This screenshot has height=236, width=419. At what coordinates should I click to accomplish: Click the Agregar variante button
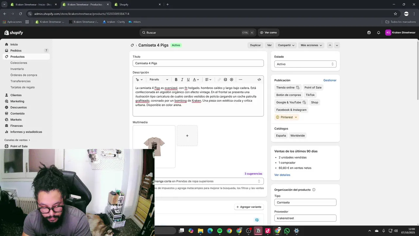249,207
